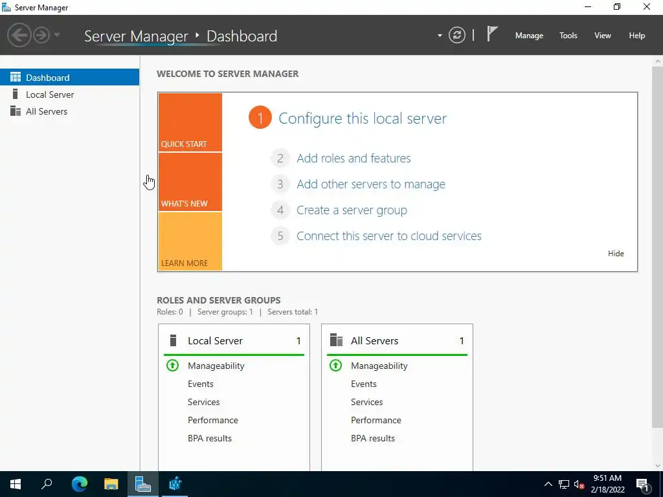Viewport: 663px width, 497px height.
Task: Expand the dropdown arrow beside refresh icon
Action: click(440, 36)
